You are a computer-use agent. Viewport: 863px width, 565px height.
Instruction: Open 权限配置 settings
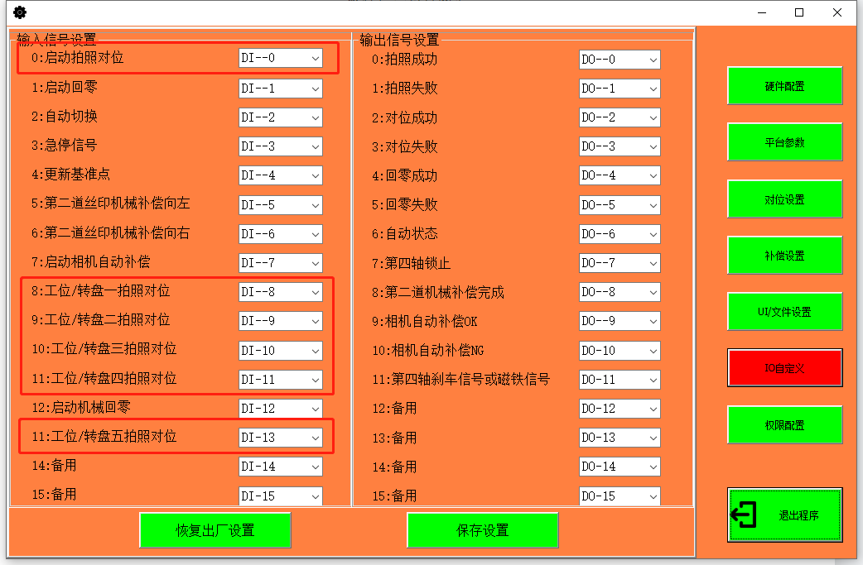(x=784, y=425)
